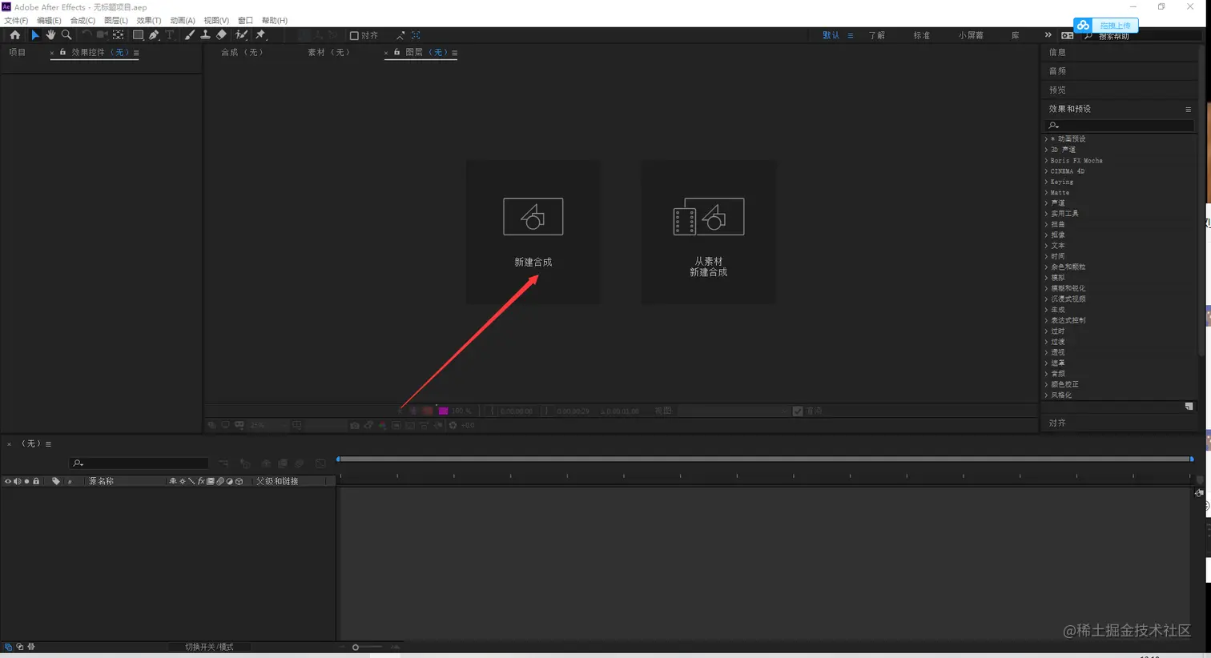
Task: Open the 效果(T) menu
Action: point(149,21)
